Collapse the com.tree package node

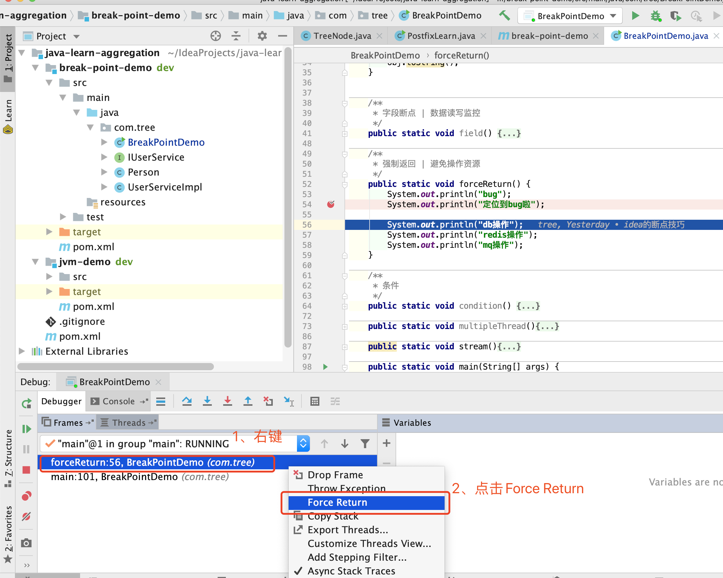[x=90, y=127]
